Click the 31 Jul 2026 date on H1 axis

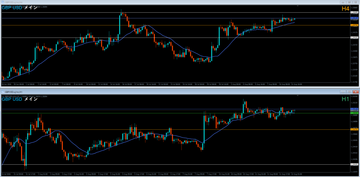pos(6,174)
